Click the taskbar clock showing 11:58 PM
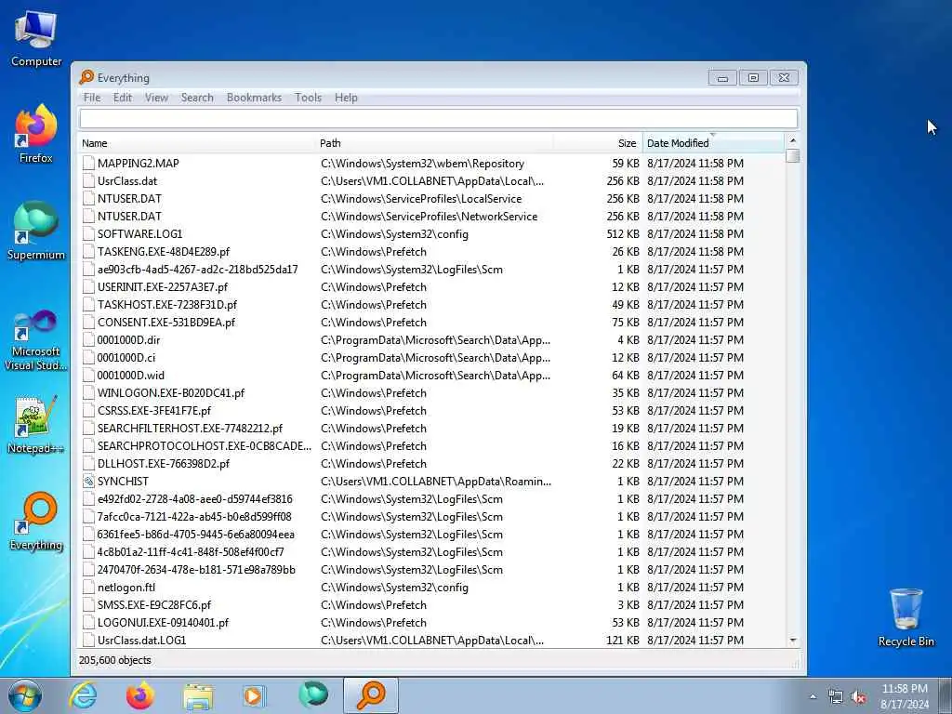 (905, 689)
